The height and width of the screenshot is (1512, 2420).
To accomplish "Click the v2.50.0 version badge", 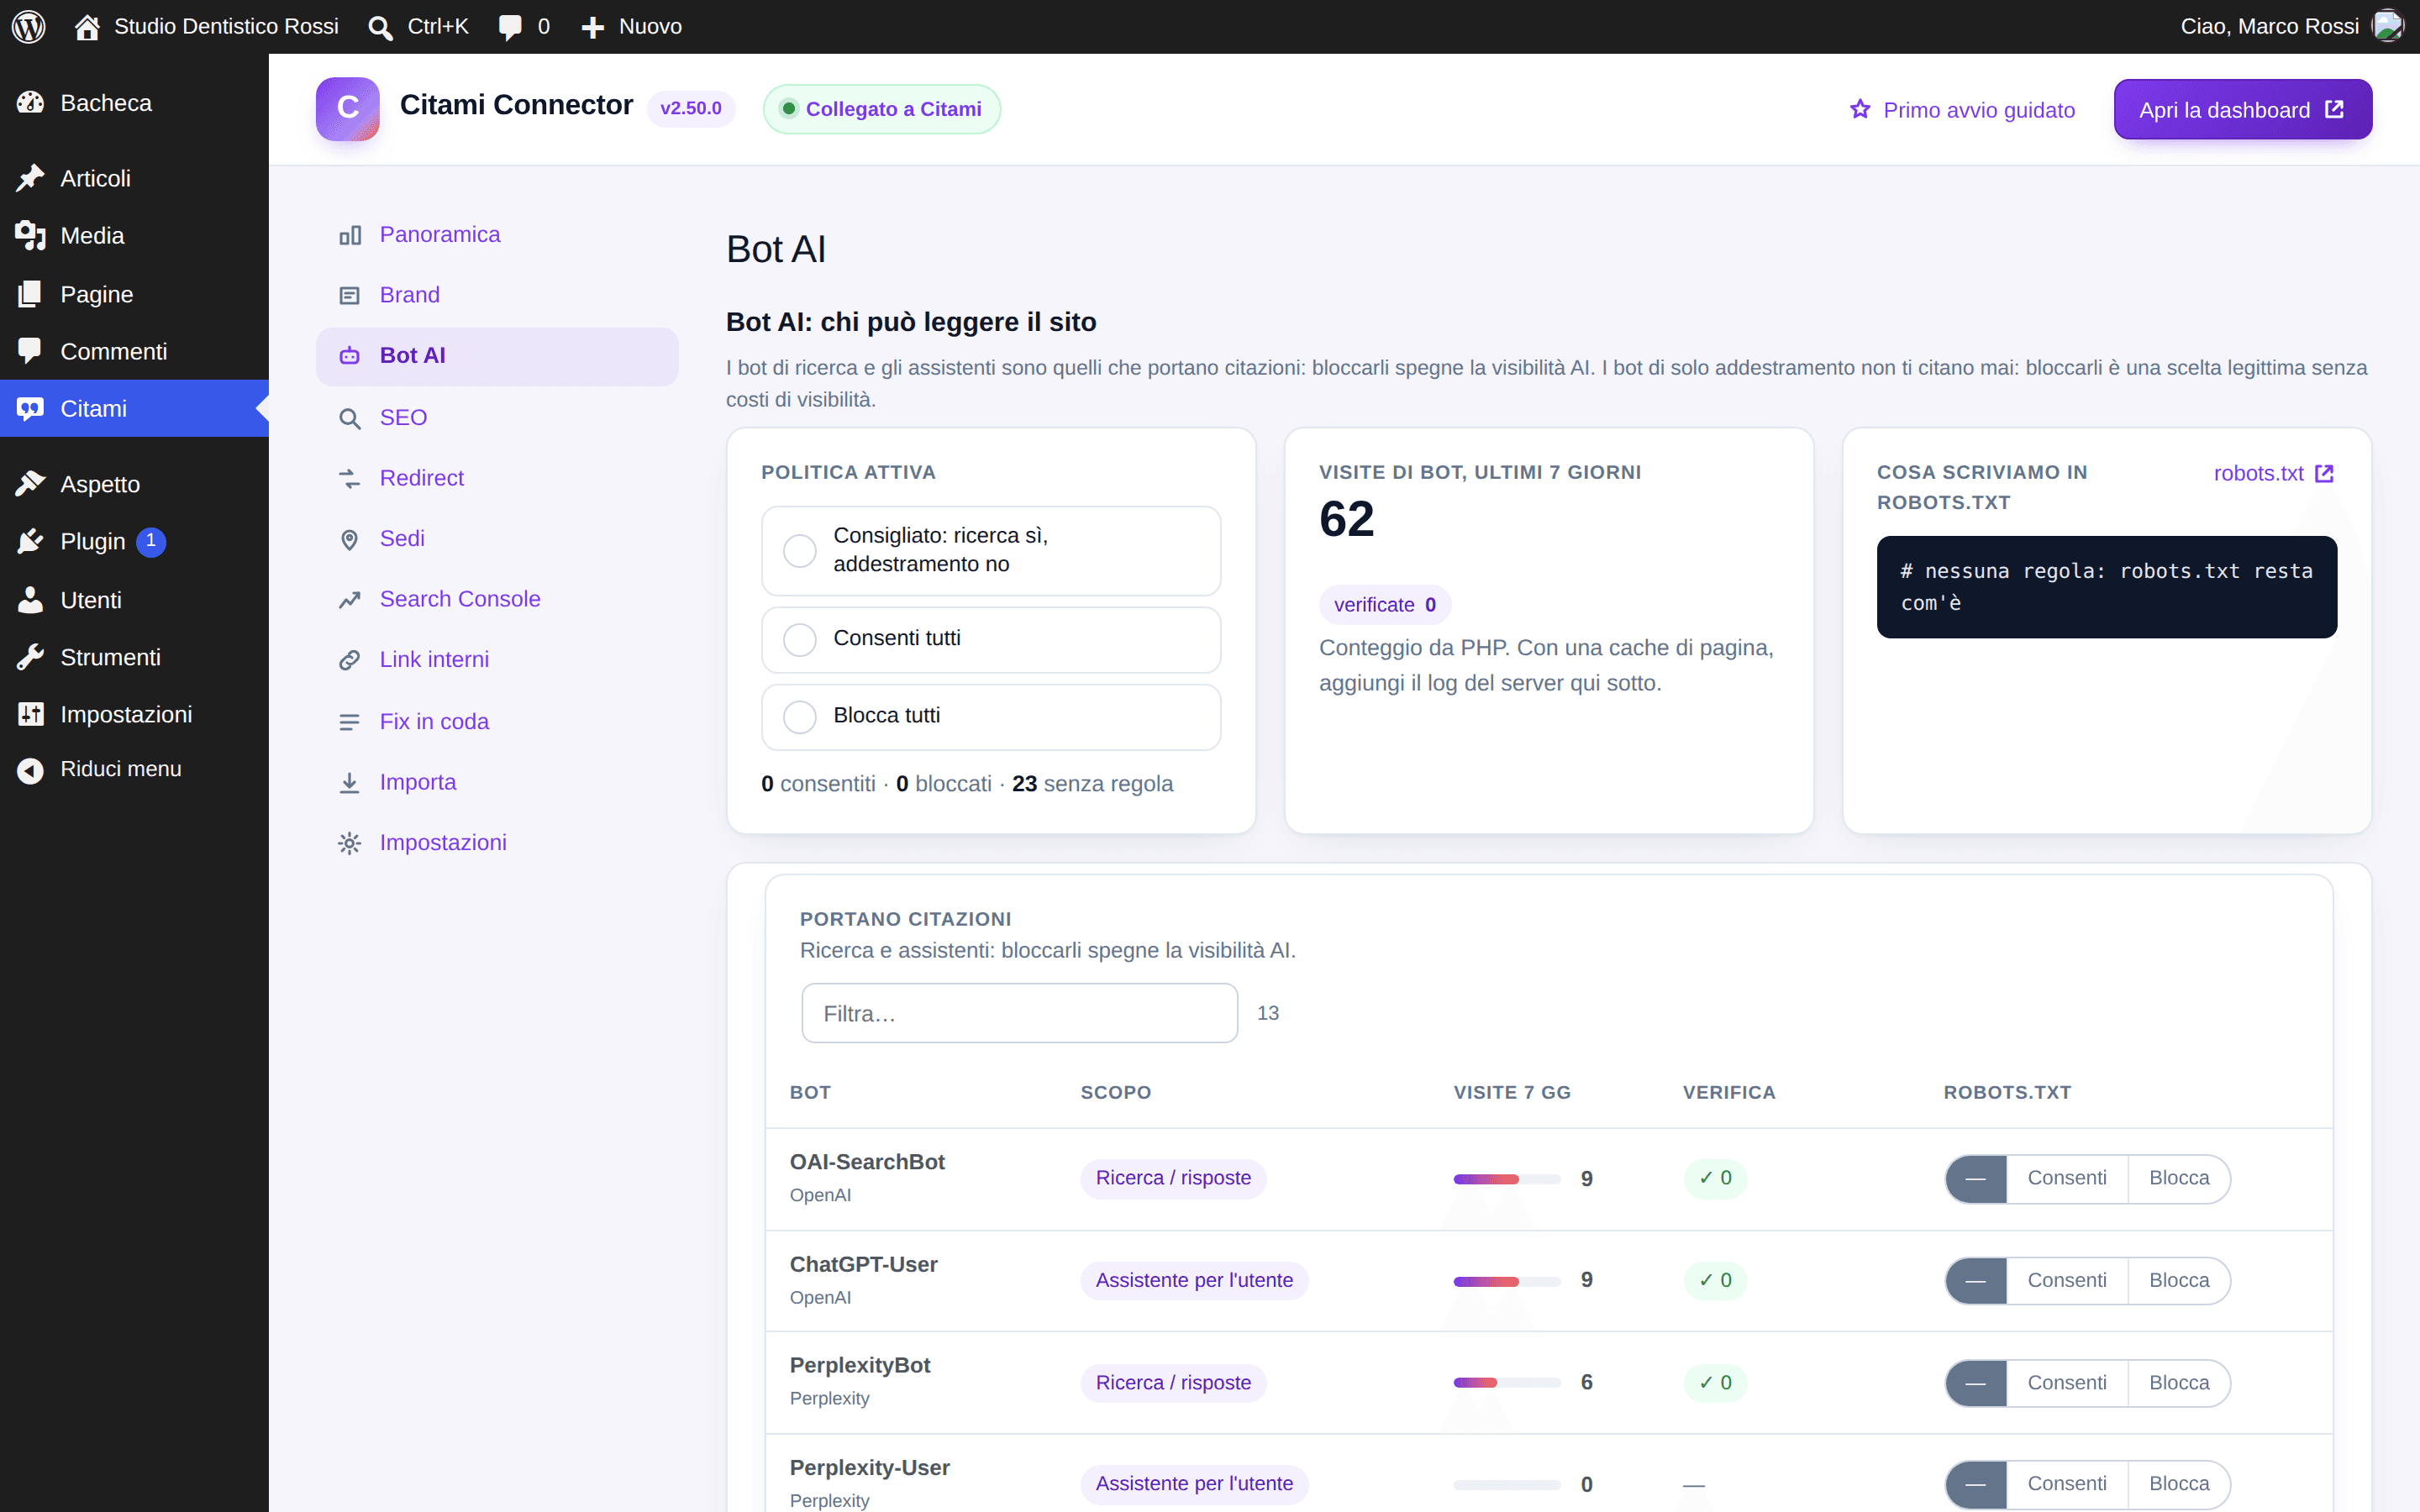I will coord(691,108).
